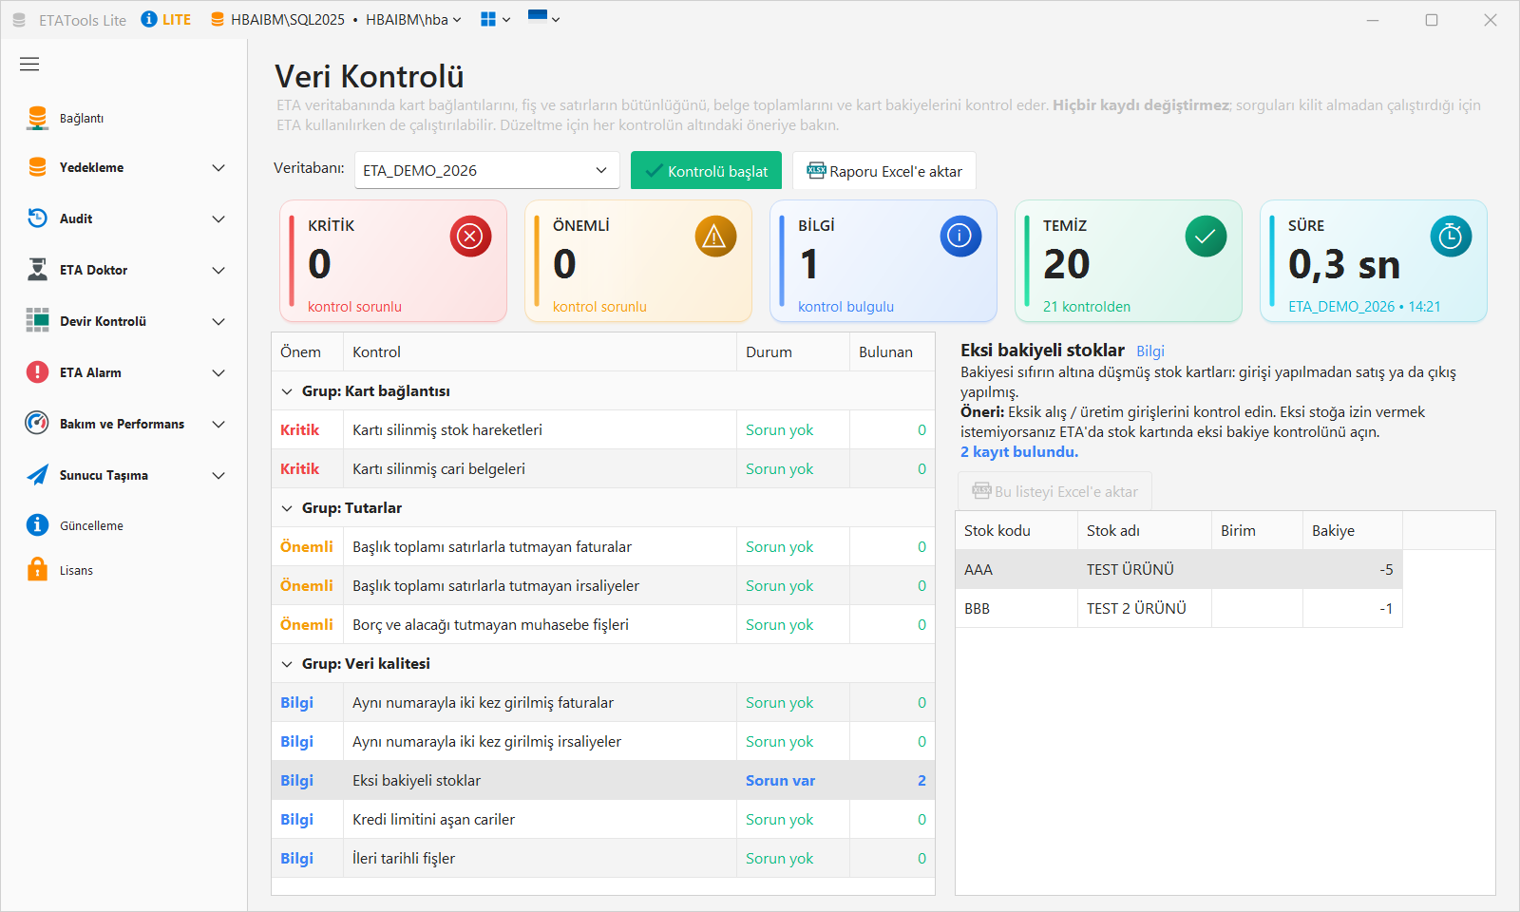
Task: Select the Eksi bakiyeli stoklar row
Action: (603, 780)
